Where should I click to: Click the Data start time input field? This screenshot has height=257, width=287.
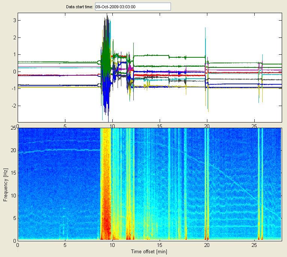point(133,7)
